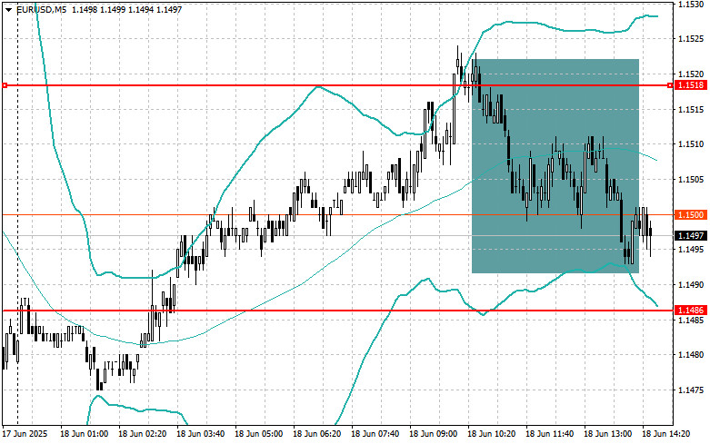Select the orange 1.1500 price label
710x444 pixels.
(690, 215)
